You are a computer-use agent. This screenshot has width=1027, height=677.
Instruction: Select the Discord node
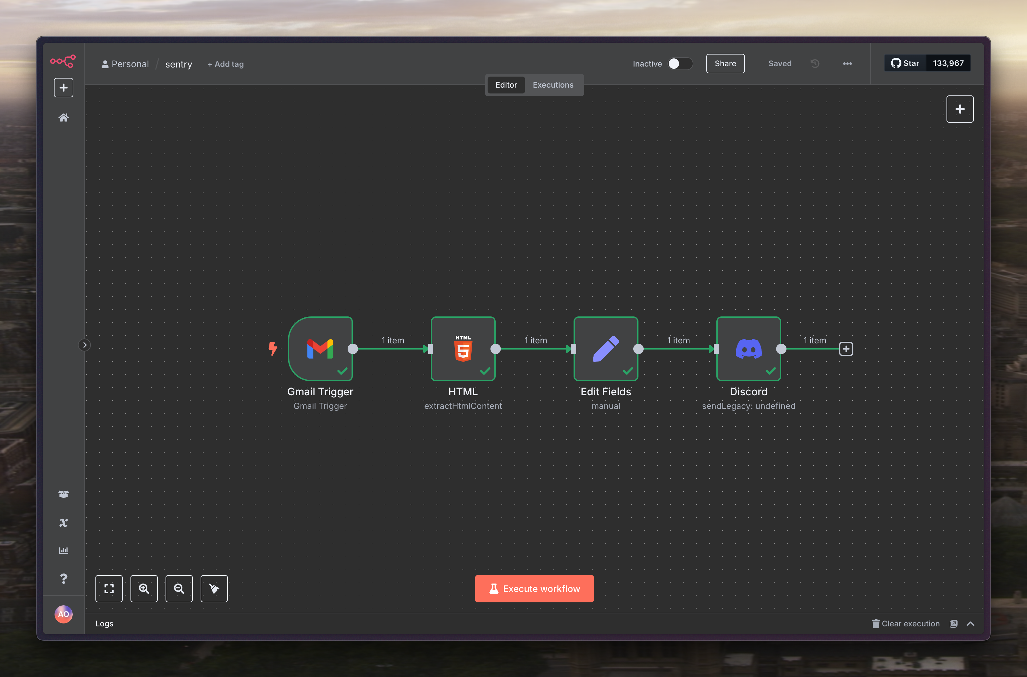click(748, 349)
